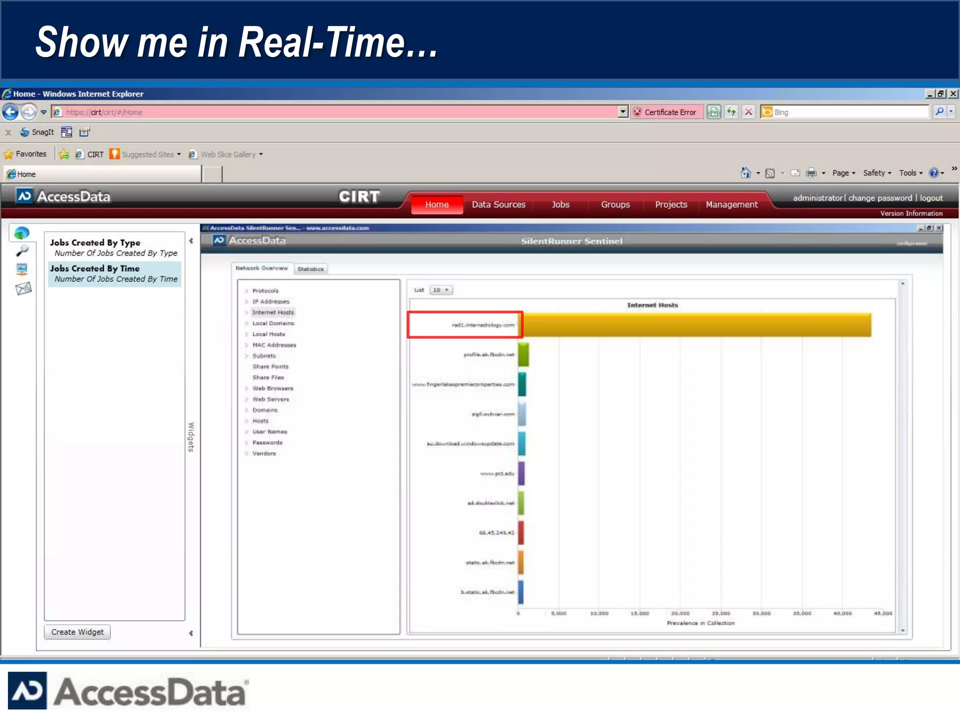Click the IE Home toolbar icon

click(746, 173)
